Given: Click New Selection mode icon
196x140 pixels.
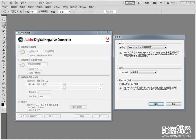Looking at the screenshot, I should [12, 12].
